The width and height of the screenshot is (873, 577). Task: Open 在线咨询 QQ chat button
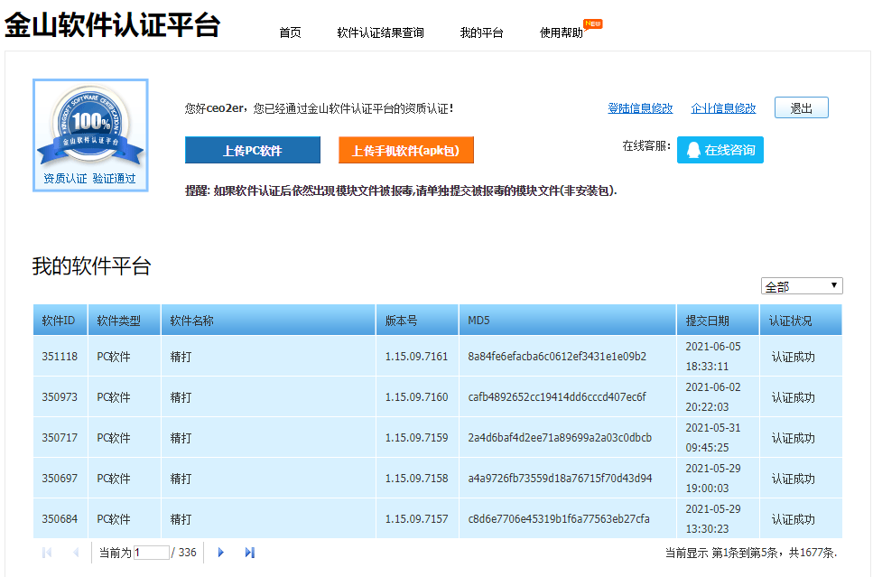[720, 150]
